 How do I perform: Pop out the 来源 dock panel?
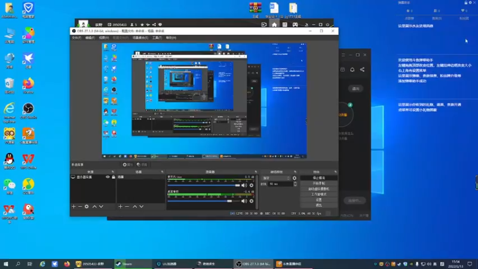113,172
